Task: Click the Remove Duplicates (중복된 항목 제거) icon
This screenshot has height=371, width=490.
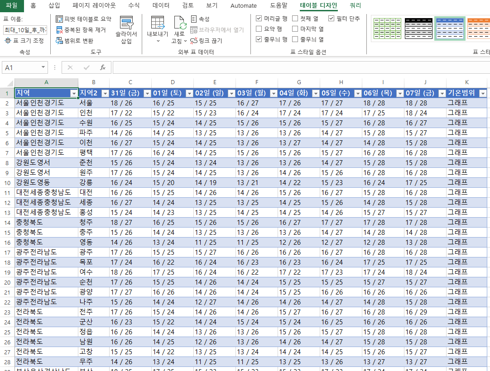Action: (59, 30)
